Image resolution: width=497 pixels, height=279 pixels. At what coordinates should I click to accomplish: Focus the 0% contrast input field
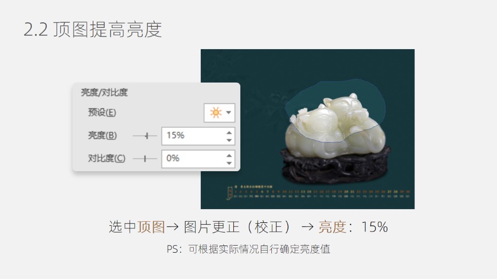coord(193,159)
